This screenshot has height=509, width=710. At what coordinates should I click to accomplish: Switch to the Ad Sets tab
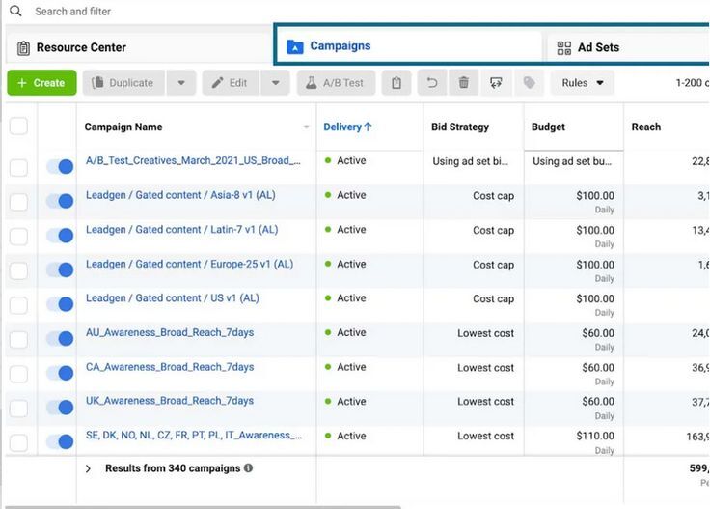coord(598,47)
